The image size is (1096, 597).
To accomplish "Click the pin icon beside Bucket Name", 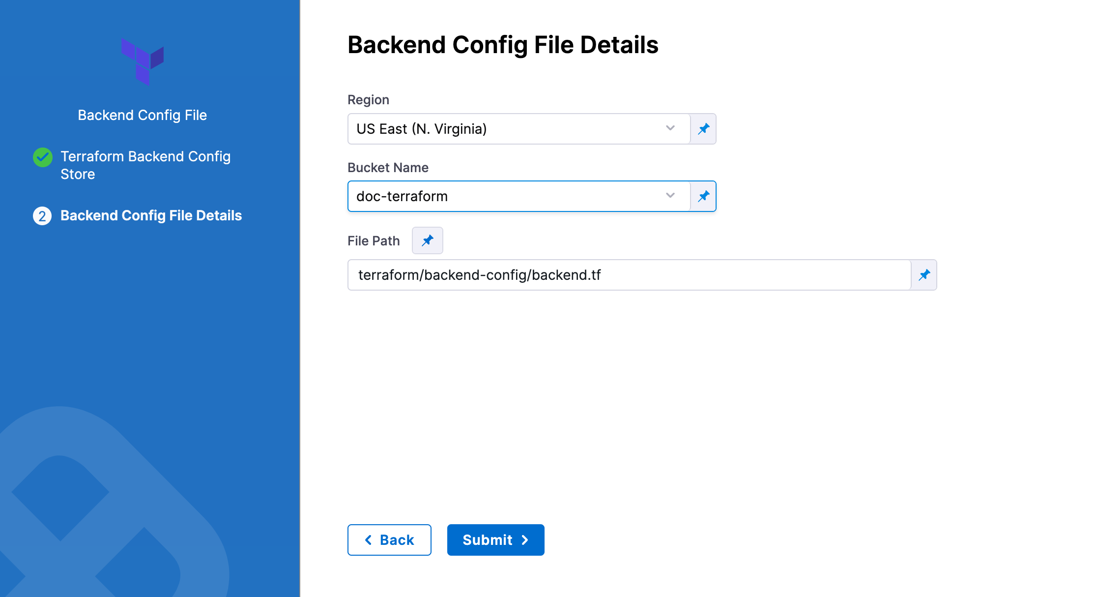I will pos(703,196).
